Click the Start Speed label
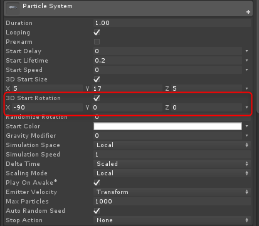This screenshot has width=259, height=226. 24,70
